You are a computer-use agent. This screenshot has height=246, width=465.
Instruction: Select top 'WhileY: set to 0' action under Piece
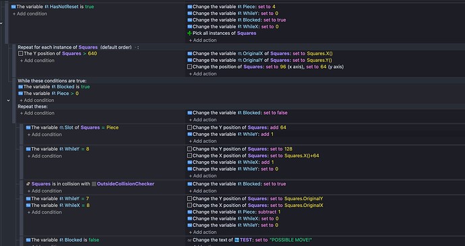(x=232, y=13)
